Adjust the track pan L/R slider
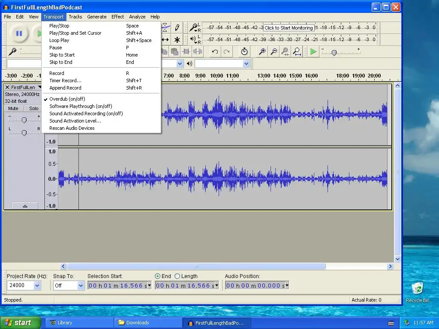Viewport: 439px width, 329px height. click(x=24, y=133)
